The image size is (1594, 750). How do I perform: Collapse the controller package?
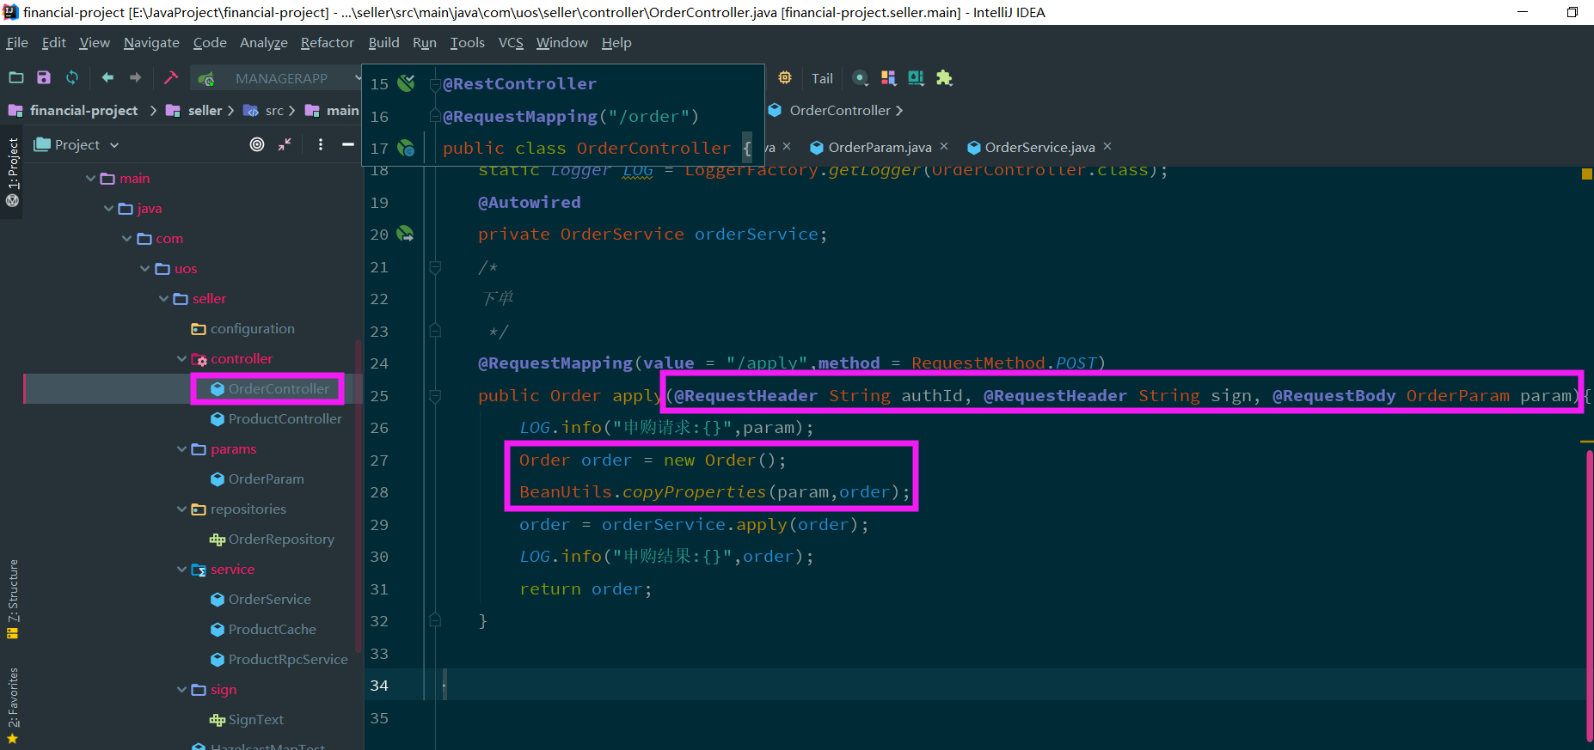coord(182,358)
